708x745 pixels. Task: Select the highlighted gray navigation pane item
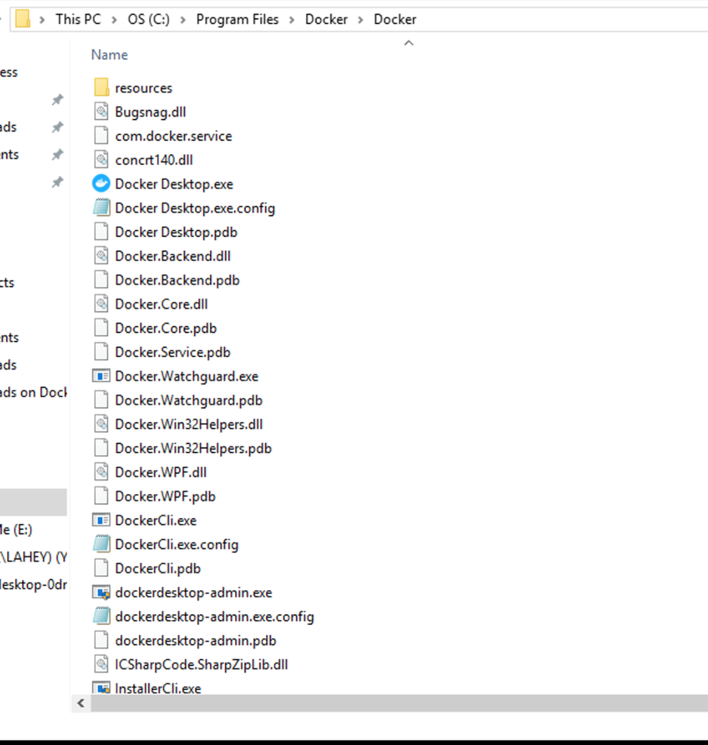(34, 502)
